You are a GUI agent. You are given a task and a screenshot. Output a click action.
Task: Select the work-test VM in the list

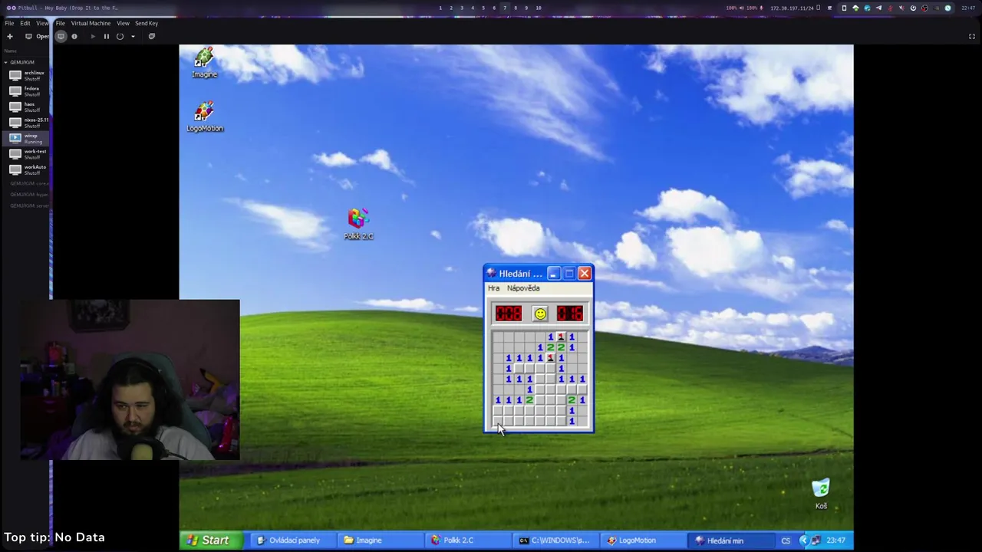point(27,154)
